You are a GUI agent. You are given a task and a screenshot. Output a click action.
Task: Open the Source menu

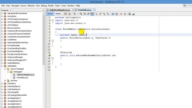pyautogui.click(x=23, y=6)
